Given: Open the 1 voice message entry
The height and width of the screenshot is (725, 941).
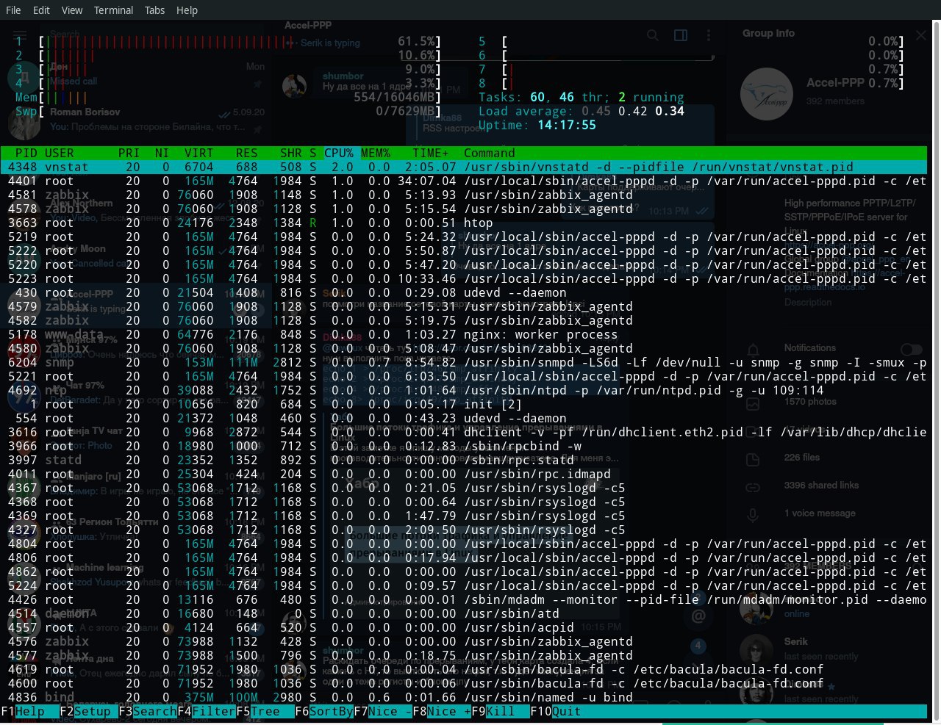Looking at the screenshot, I should (x=820, y=513).
